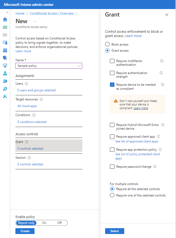This screenshot has width=176, height=238.
Task: Open Devices icon in left sidebar
Action: [x=5, y=43]
